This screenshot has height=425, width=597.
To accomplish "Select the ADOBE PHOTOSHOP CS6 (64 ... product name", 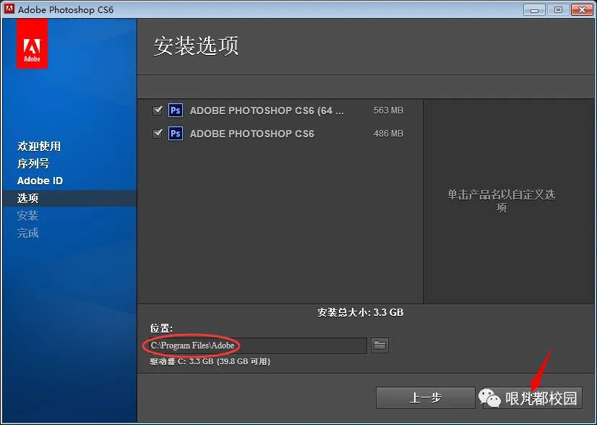I will pyautogui.click(x=267, y=111).
